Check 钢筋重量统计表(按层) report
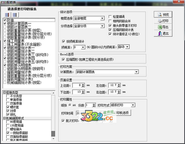 (5, 30)
